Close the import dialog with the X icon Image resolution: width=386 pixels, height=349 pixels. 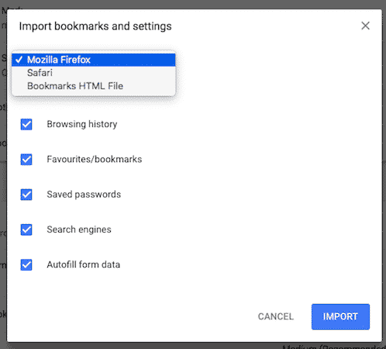(365, 26)
